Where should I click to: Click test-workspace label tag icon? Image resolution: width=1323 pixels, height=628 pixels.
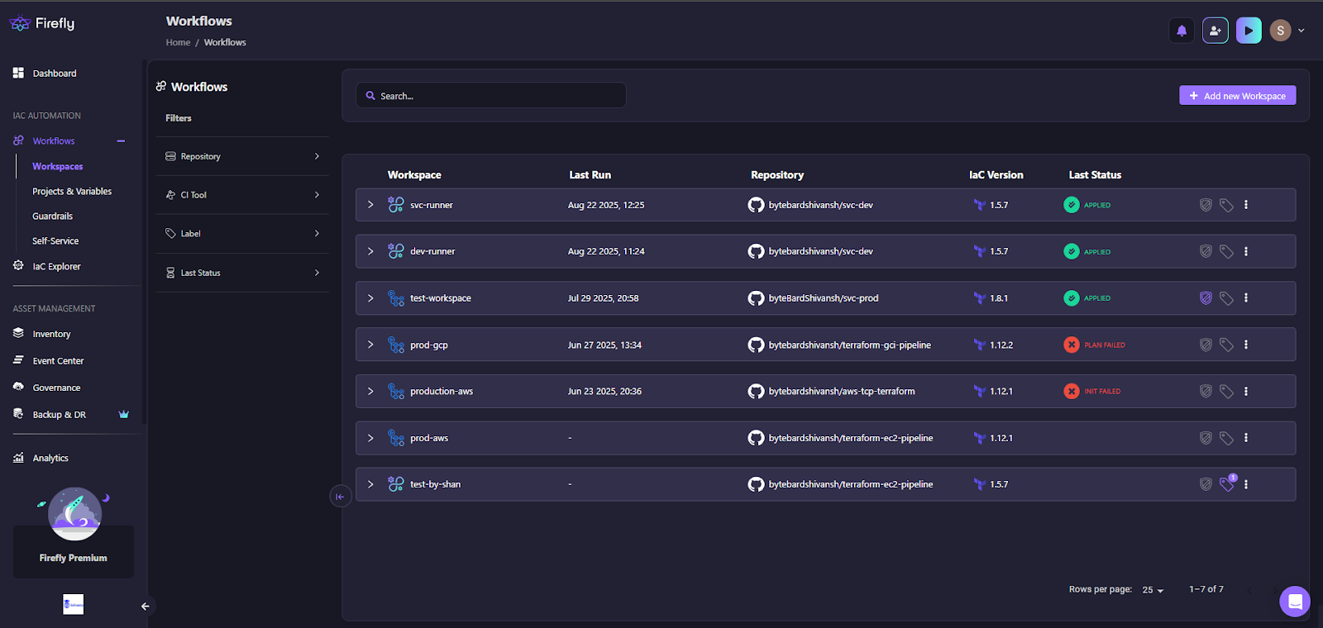pyautogui.click(x=1226, y=298)
